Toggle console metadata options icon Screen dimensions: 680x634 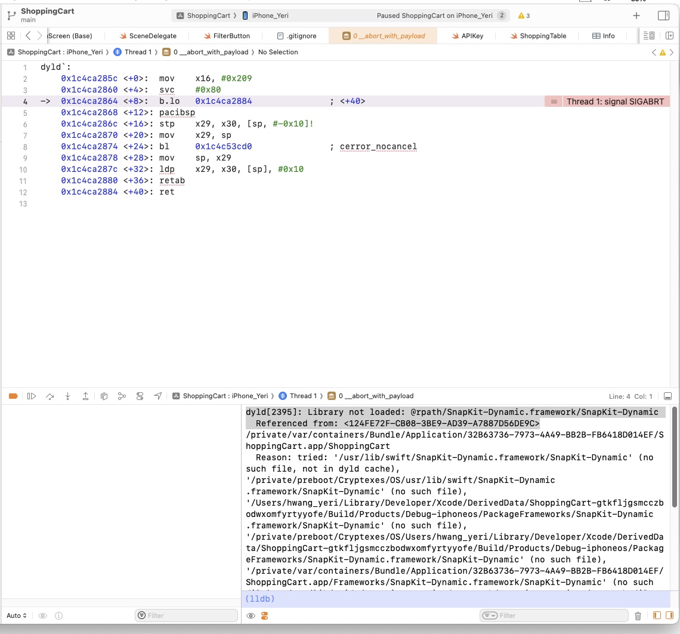coord(264,615)
